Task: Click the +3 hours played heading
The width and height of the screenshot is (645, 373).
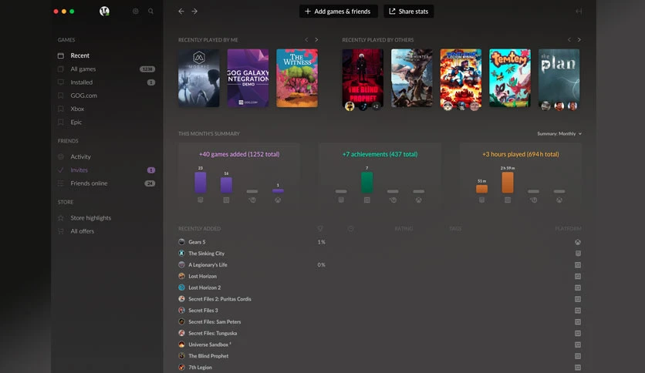Action: tap(520, 154)
